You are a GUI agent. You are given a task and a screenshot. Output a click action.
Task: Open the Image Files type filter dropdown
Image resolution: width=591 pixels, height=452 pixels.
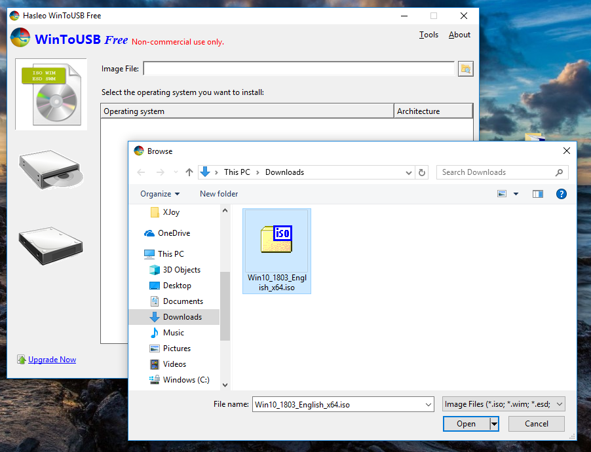(x=504, y=404)
